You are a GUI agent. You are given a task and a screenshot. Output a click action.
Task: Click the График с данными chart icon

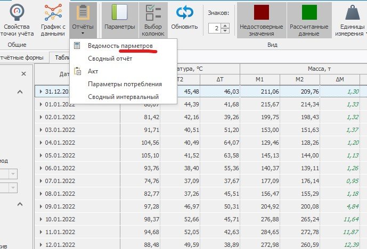53,13
